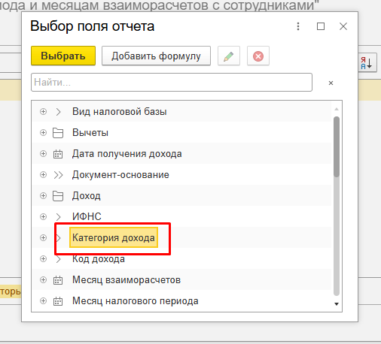Select the Месяц налогового периода field

click(x=181, y=300)
